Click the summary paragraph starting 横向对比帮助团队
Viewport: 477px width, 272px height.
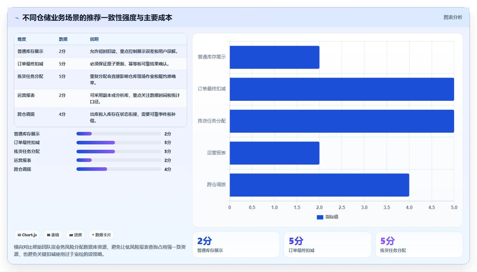[x=100, y=251]
